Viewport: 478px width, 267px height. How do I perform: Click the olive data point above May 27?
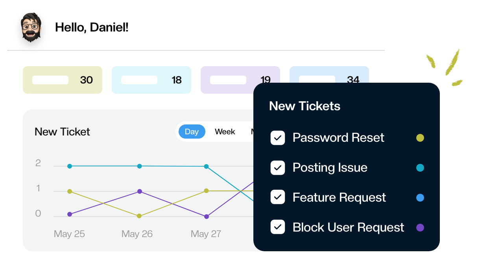click(206, 191)
